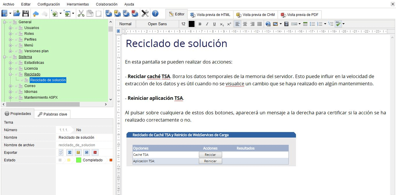The image size is (396, 195).
Task: Open the Herramientas menu
Action: click(x=78, y=4)
